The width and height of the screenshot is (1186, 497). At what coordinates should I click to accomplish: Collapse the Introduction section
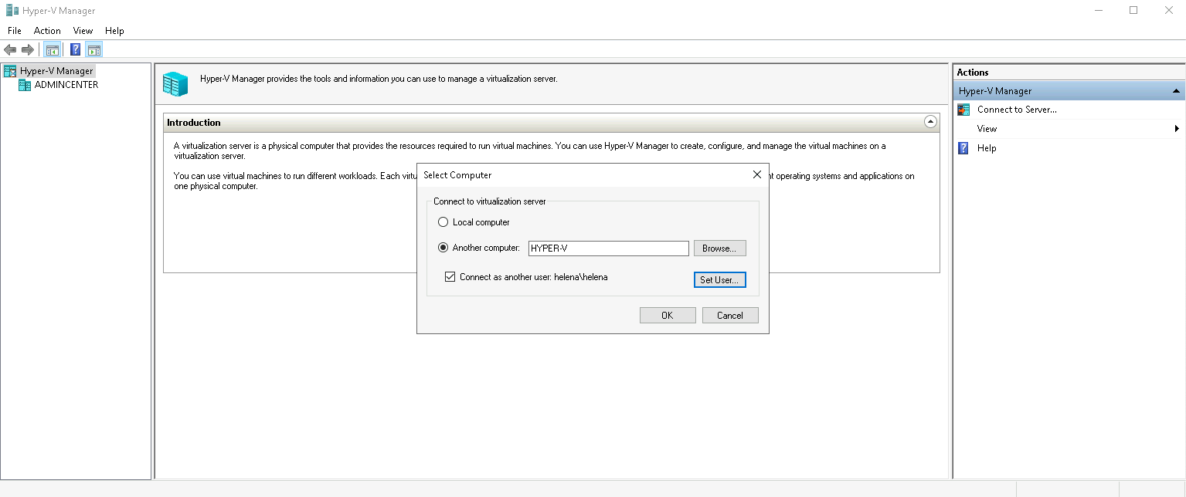click(x=930, y=122)
